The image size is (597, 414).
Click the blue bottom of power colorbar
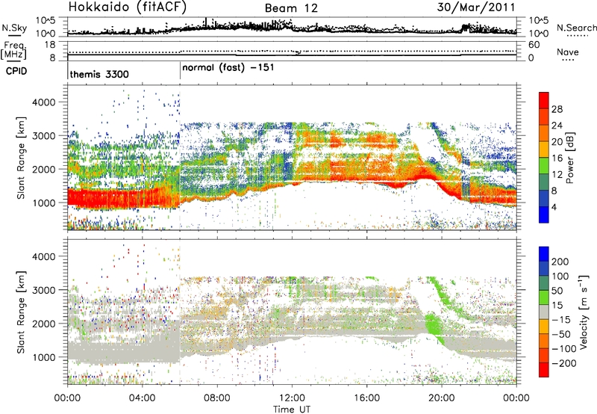(544, 214)
